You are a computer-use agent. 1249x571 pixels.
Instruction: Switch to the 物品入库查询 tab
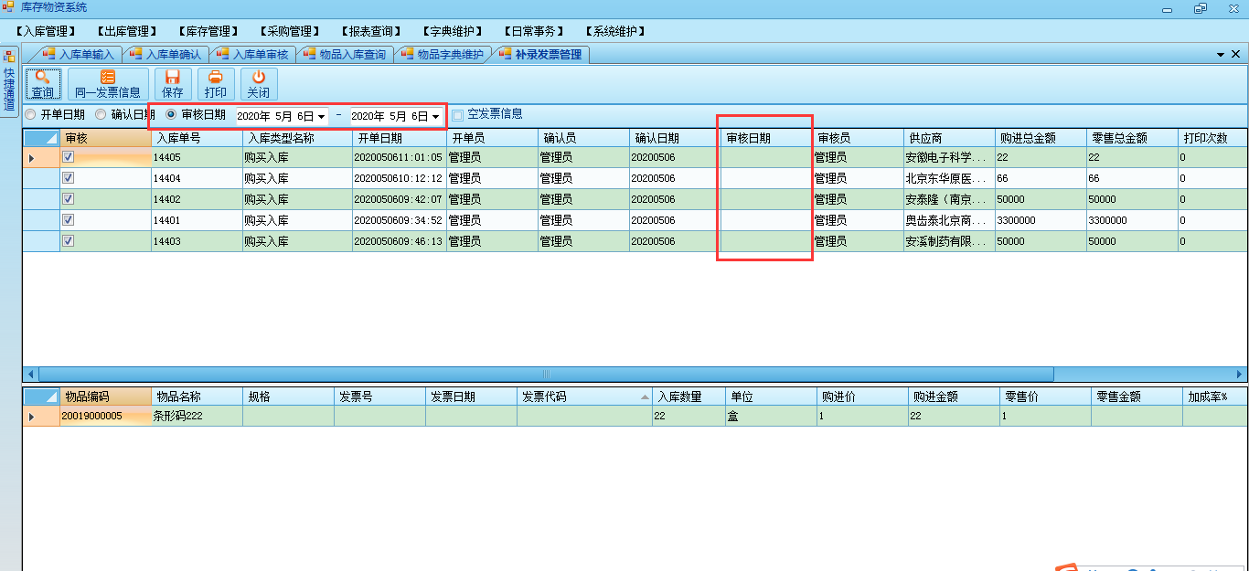(x=345, y=55)
